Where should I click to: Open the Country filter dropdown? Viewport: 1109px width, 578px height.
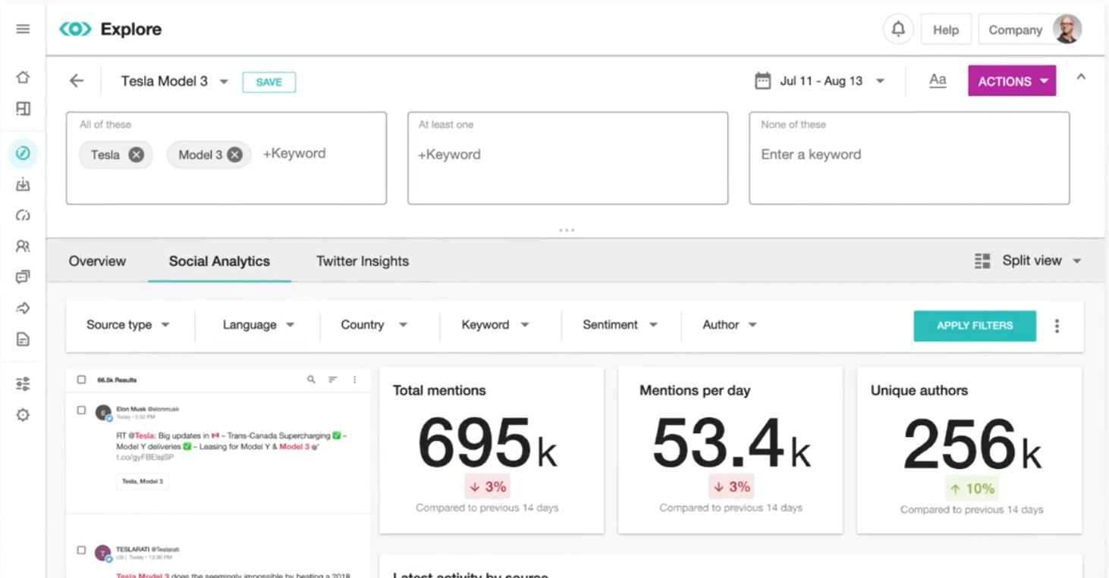tap(374, 325)
